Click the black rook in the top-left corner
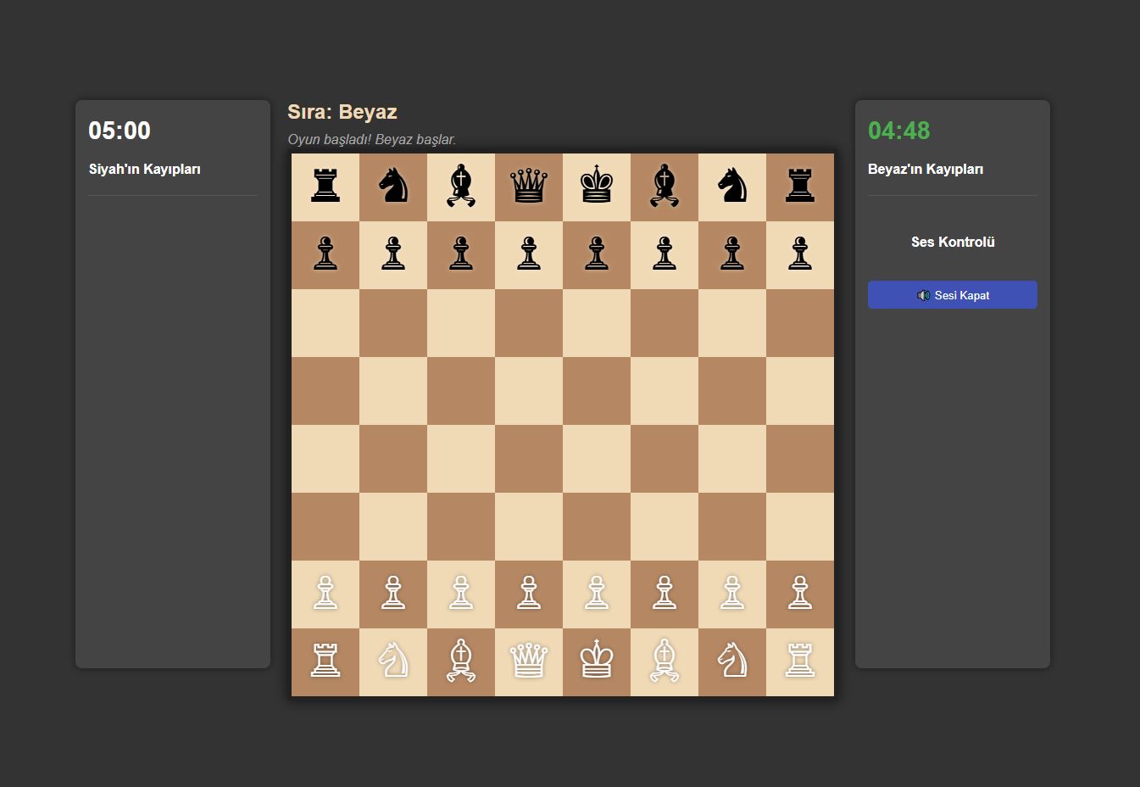Viewport: 1140px width, 787px height. click(x=325, y=187)
